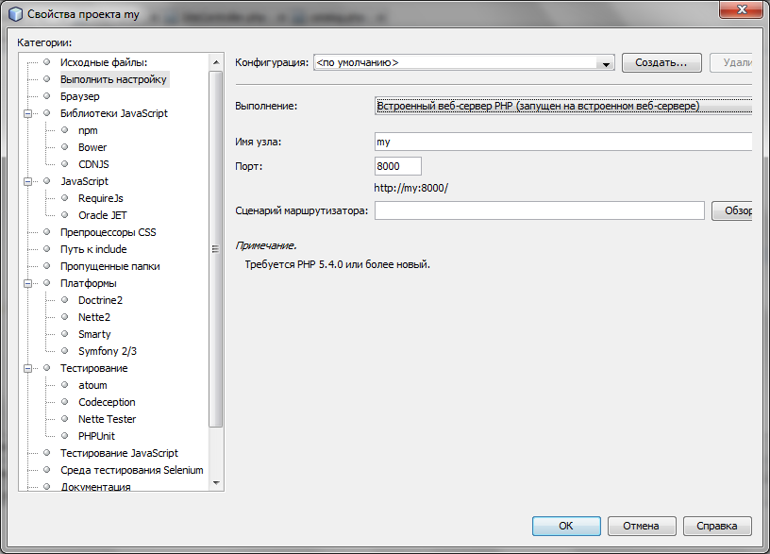
Task: Click the bullet icon beside PHPUnit
Action: (x=65, y=436)
